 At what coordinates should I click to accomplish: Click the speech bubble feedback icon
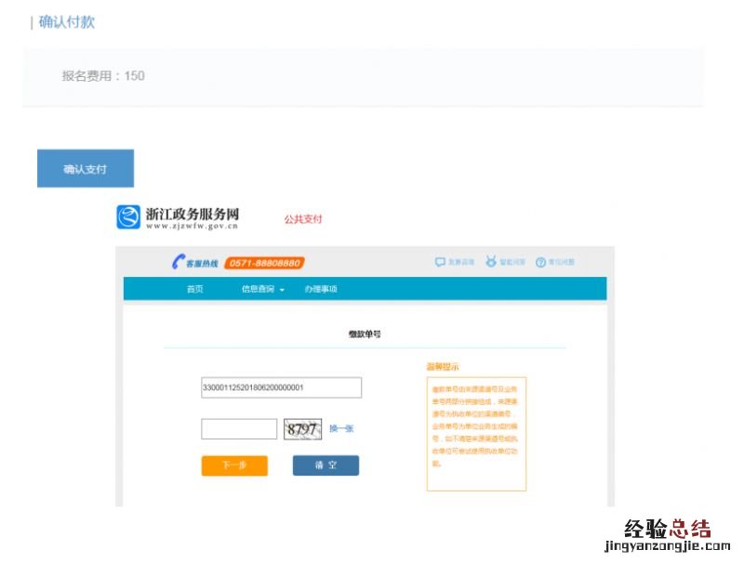[x=440, y=262]
